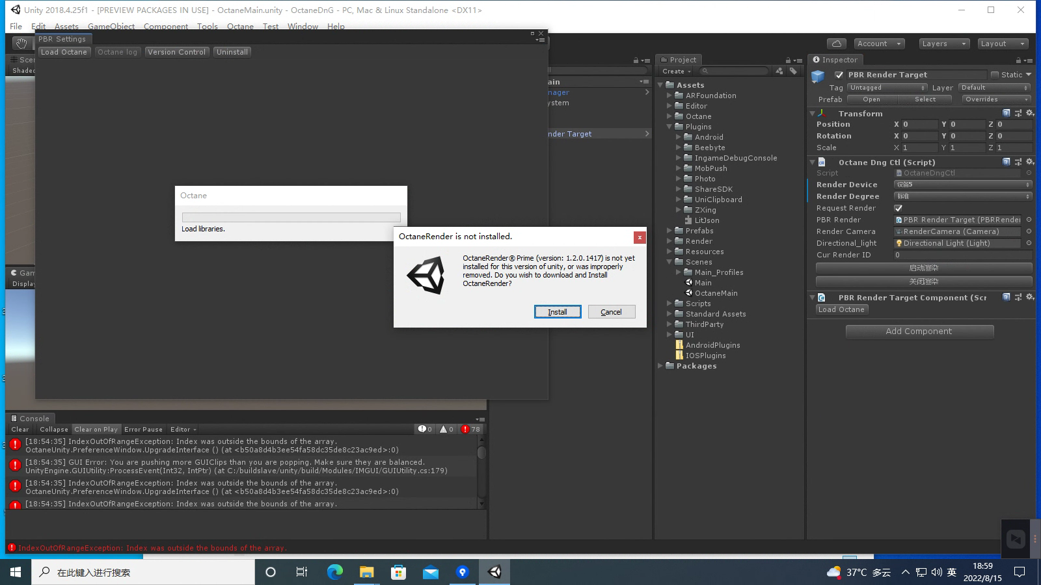Open Microsoft Store from the taskbar
Viewport: 1041px width, 585px height.
(398, 572)
